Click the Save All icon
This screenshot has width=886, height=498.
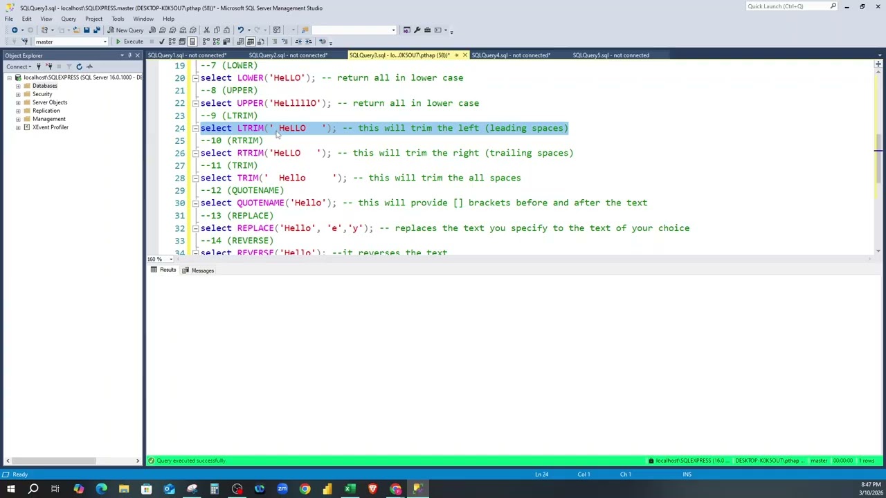click(96, 30)
